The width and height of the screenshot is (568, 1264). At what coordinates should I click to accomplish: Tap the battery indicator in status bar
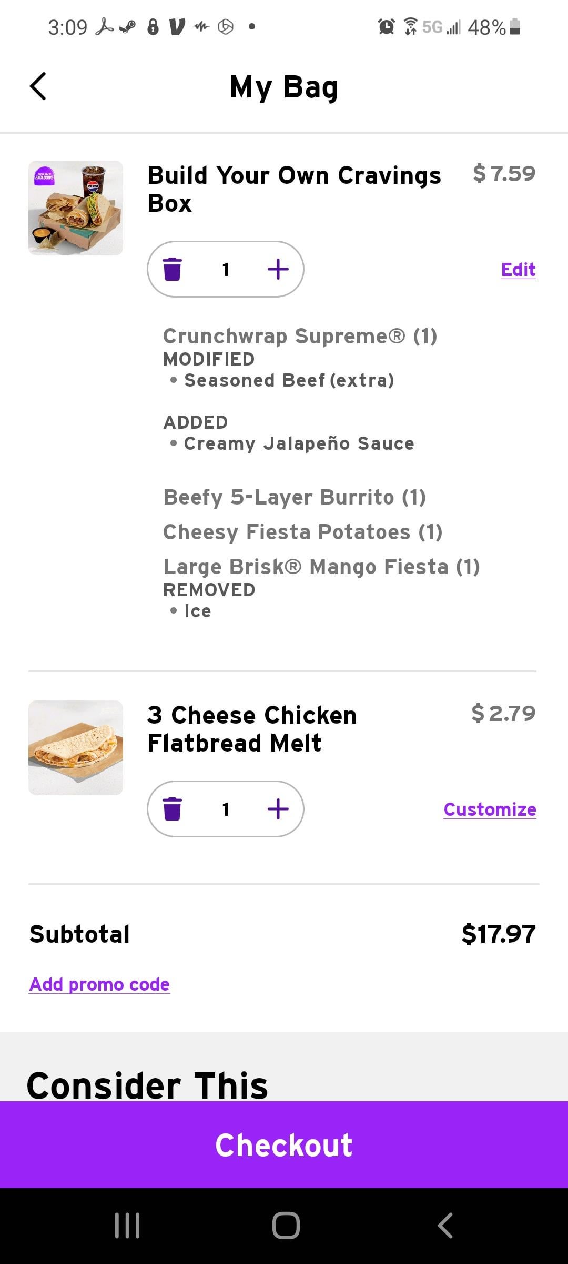coord(515,26)
